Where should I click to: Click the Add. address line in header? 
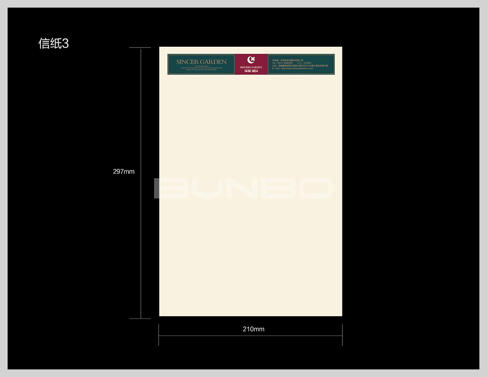(x=300, y=66)
